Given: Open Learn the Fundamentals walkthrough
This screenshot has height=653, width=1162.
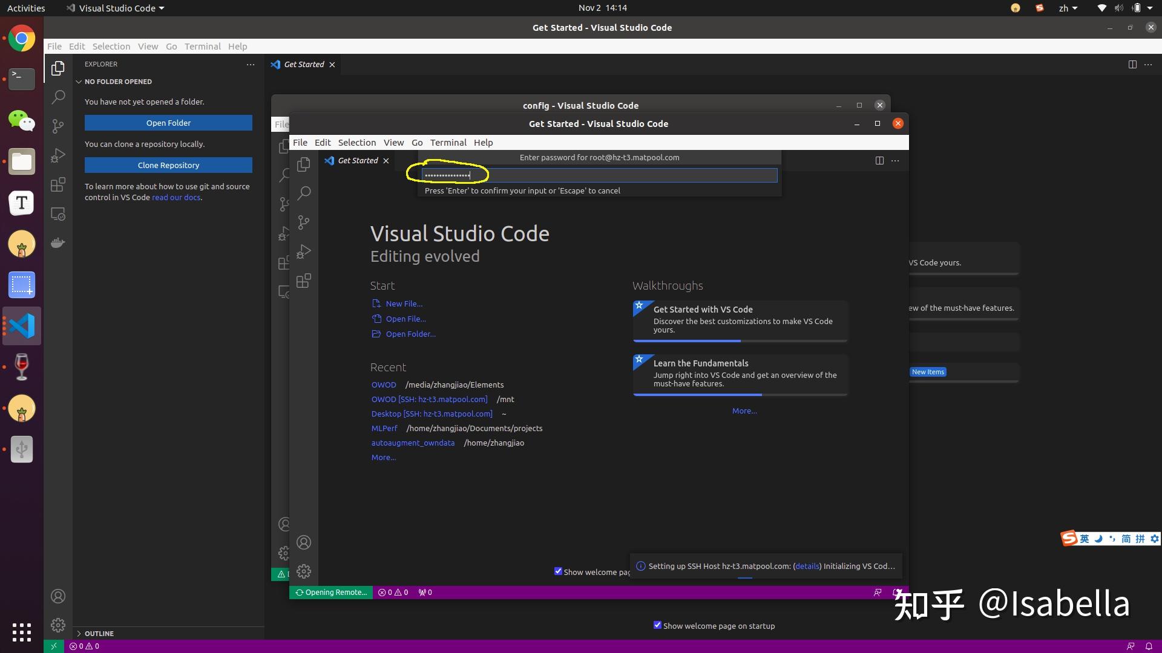Looking at the screenshot, I should 740,375.
